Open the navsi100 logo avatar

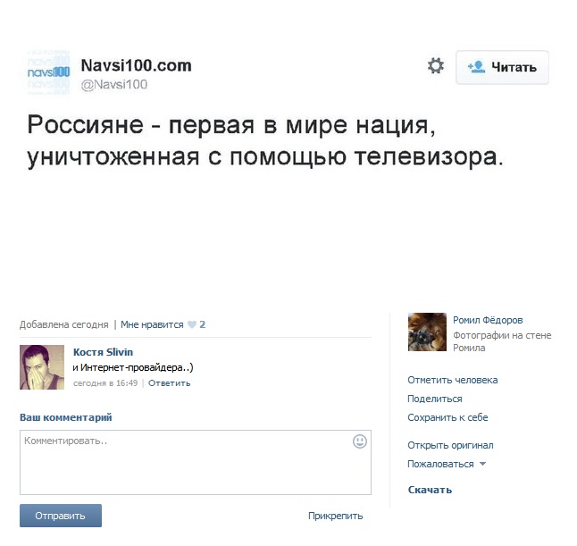48,72
